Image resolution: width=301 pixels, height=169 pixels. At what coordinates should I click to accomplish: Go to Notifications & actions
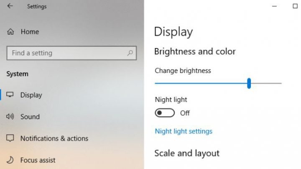[54, 138]
